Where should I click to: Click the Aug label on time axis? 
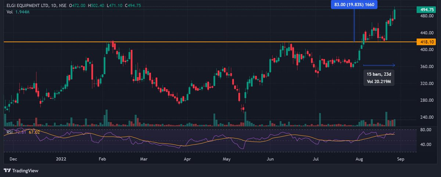(x=359, y=159)
